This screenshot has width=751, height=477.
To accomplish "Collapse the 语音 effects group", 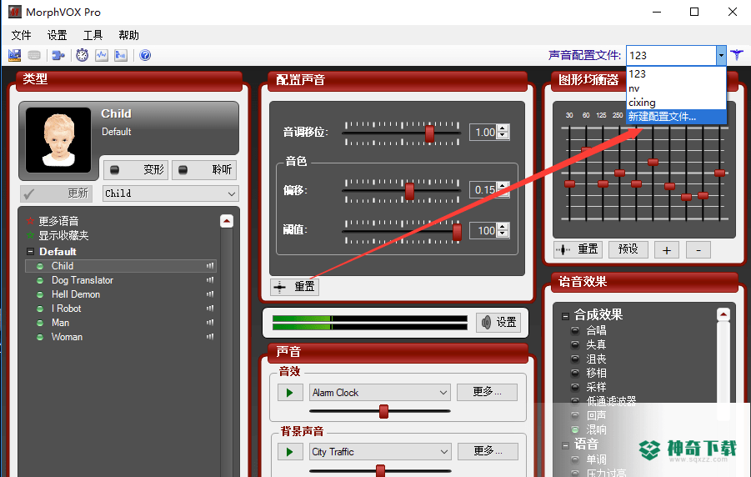I will tap(565, 446).
